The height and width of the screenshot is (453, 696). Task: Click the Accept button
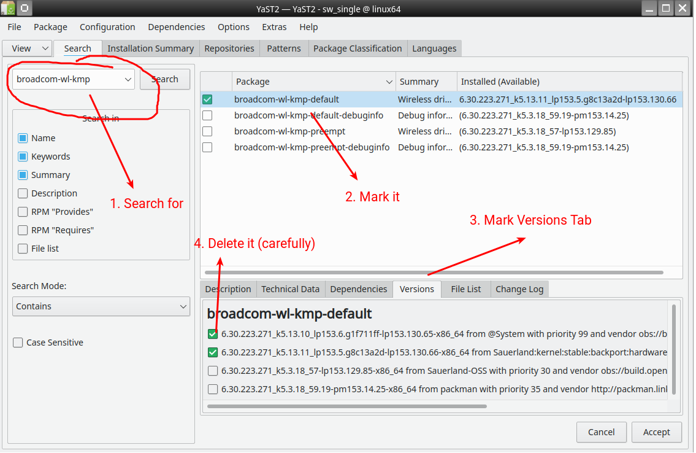click(x=657, y=432)
